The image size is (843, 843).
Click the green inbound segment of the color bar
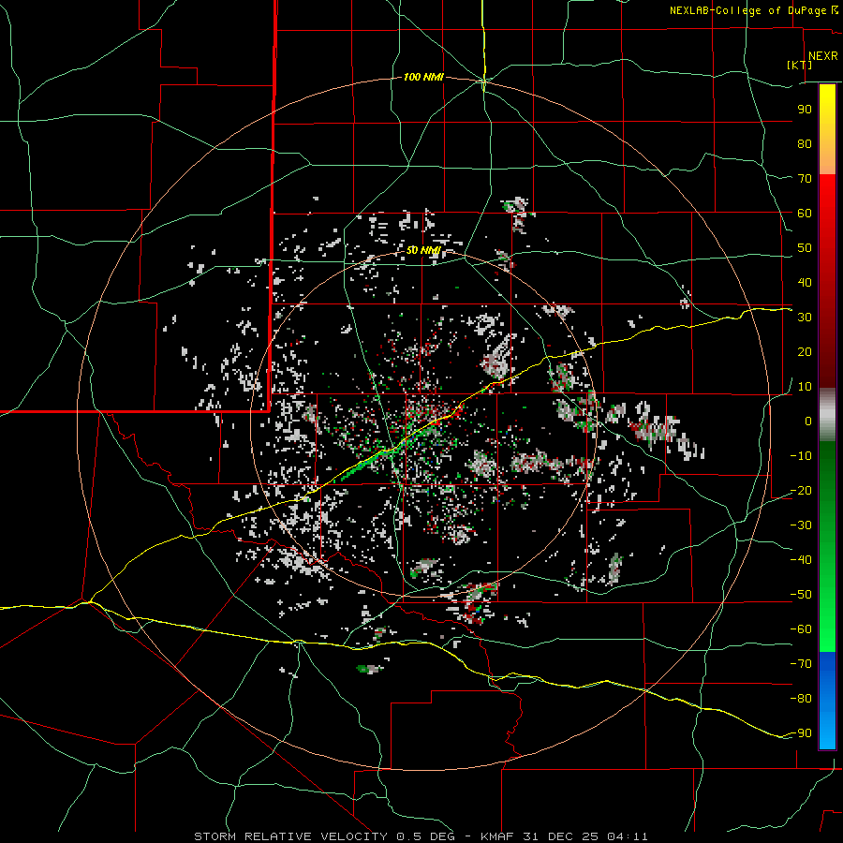827,547
